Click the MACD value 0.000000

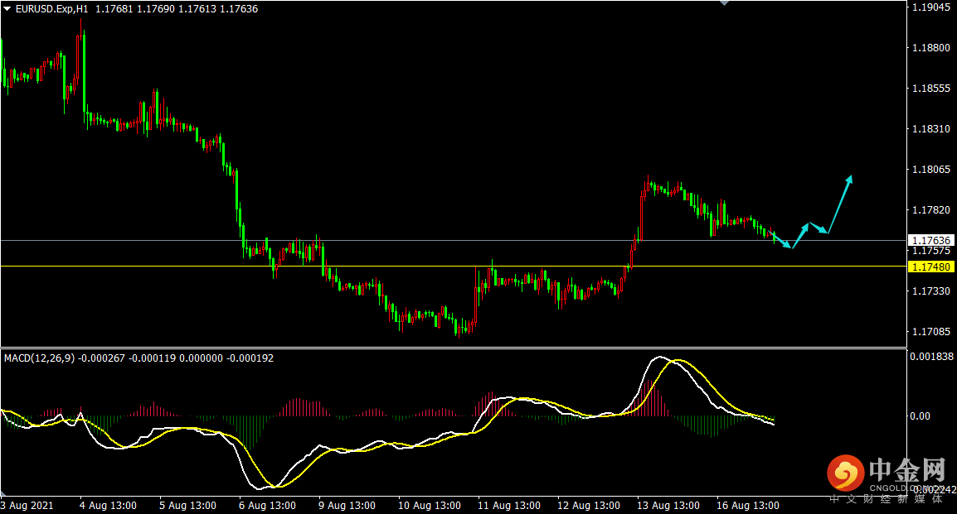pos(201,358)
